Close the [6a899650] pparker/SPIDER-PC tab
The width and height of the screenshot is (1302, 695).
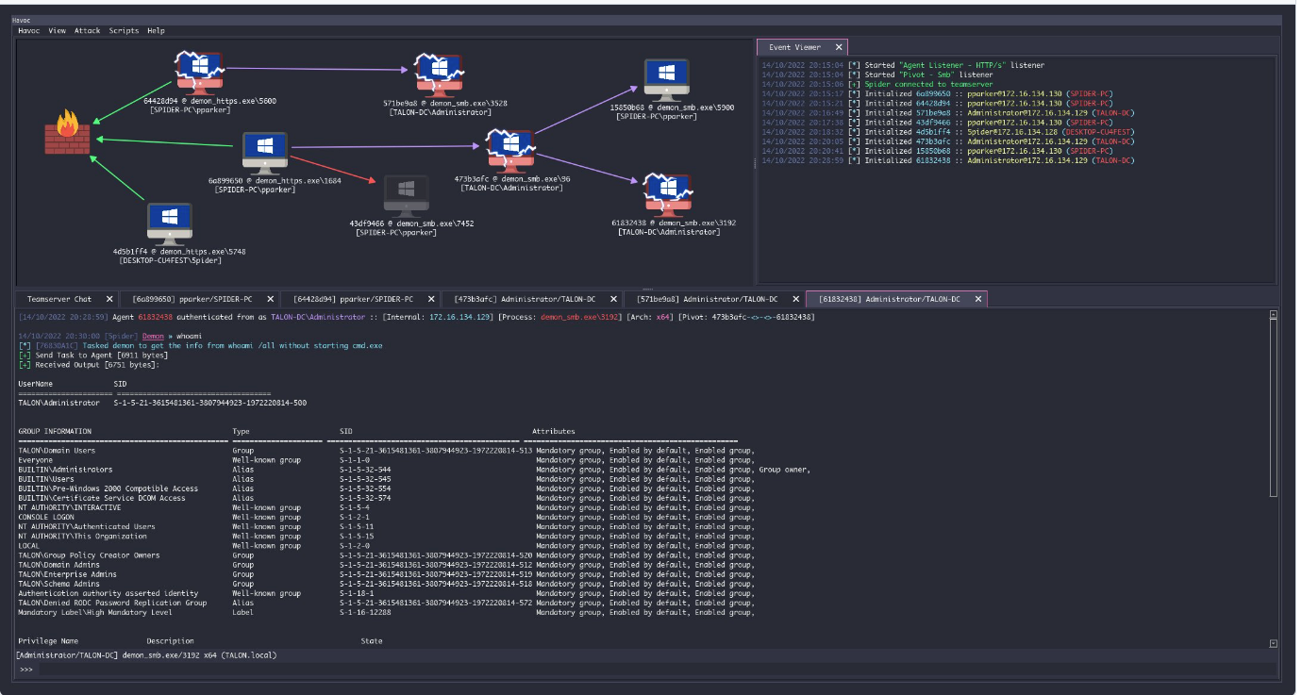click(270, 299)
